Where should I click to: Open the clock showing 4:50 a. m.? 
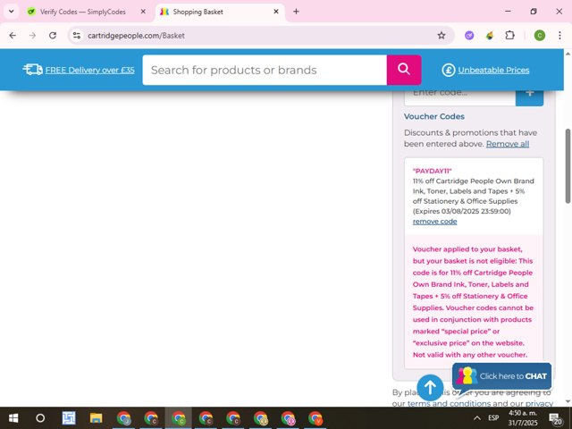point(523,417)
